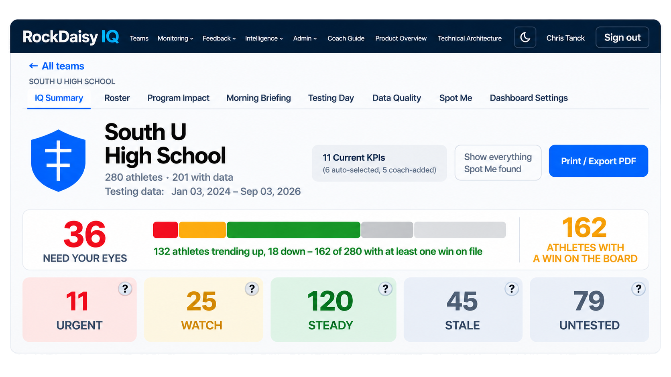Click light gray untested bar segment
The image size is (671, 377).
click(460, 230)
